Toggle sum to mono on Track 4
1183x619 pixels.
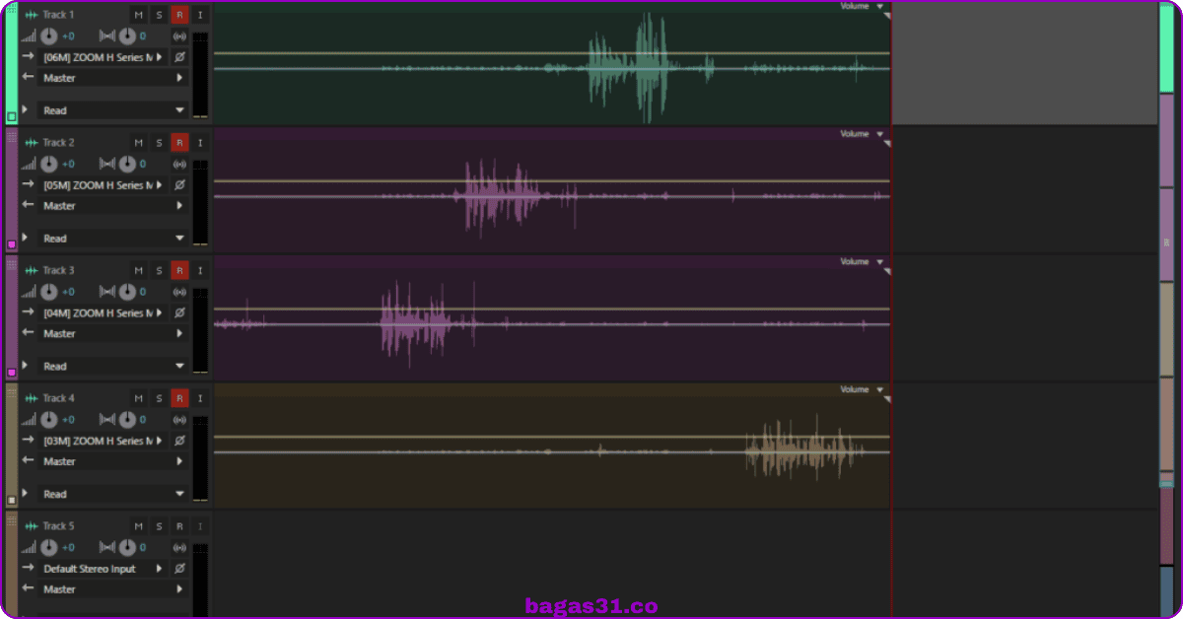179,420
